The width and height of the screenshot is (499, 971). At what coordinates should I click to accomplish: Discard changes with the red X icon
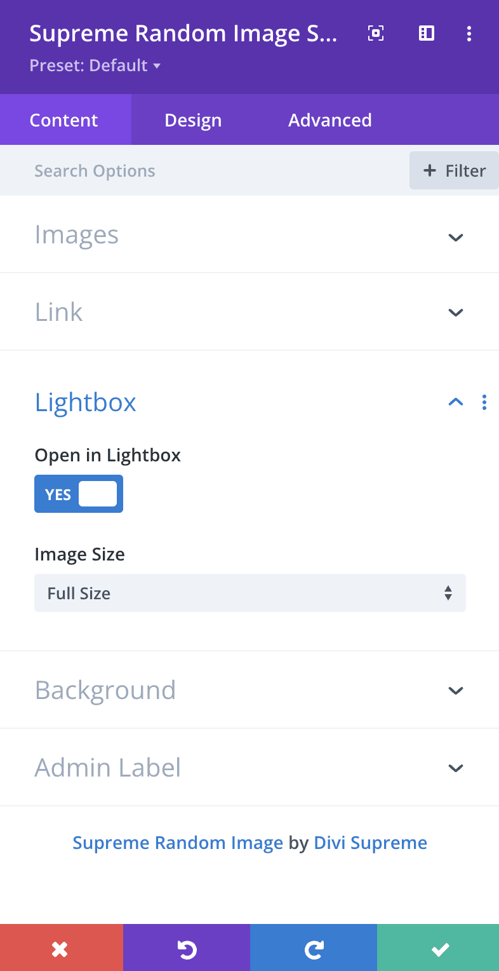click(61, 947)
